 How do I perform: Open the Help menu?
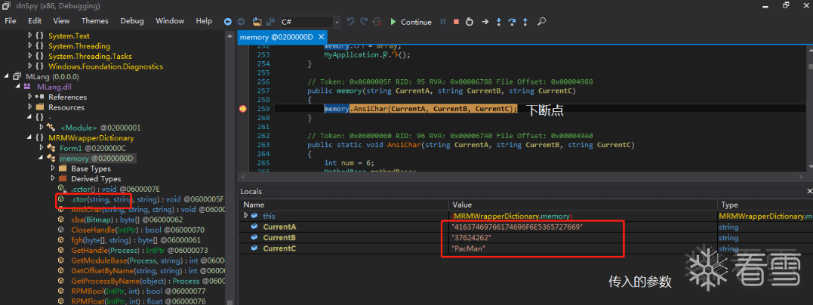tap(204, 21)
